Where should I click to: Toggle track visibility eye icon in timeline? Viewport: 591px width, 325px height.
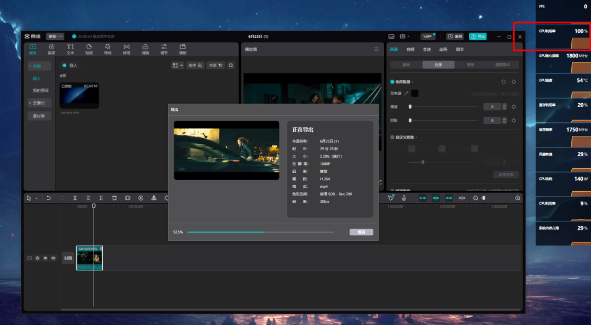(x=45, y=258)
